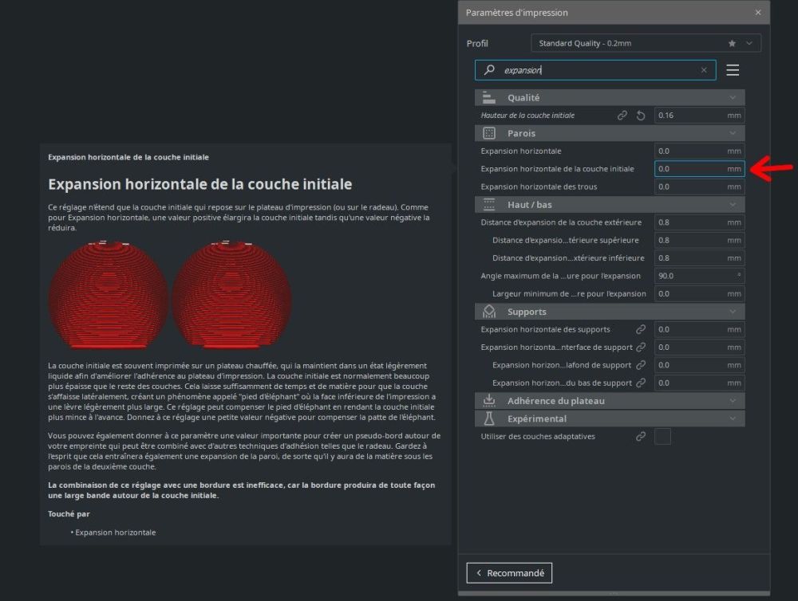The width and height of the screenshot is (798, 601).
Task: Click the Recommandé button
Action: (509, 573)
